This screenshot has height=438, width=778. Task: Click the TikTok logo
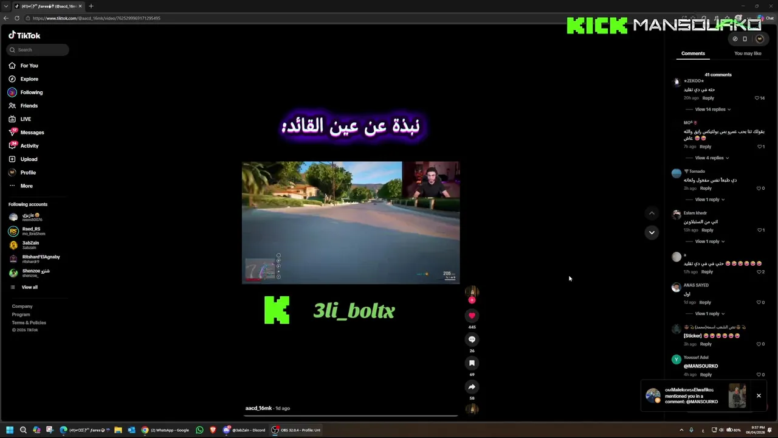coord(24,35)
